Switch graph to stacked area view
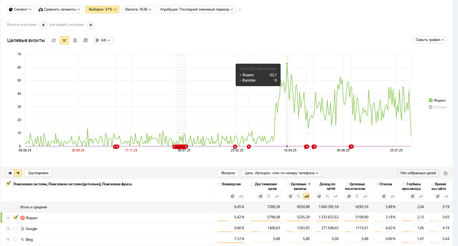458x246 pixels. point(75,40)
